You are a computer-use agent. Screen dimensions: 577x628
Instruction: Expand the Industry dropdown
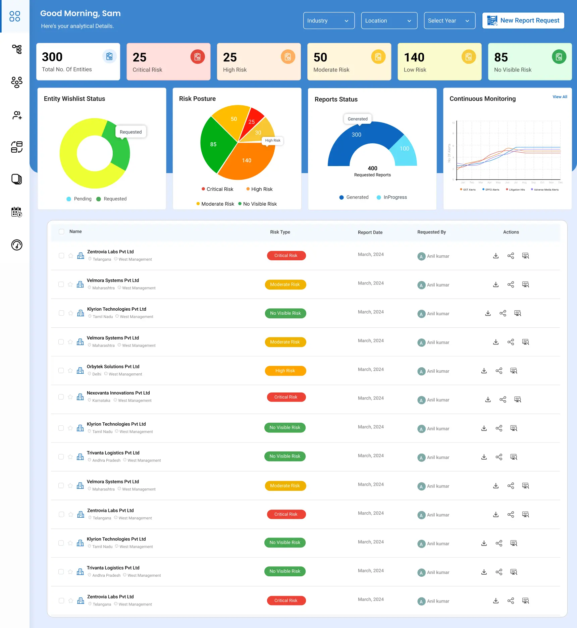pyautogui.click(x=328, y=21)
